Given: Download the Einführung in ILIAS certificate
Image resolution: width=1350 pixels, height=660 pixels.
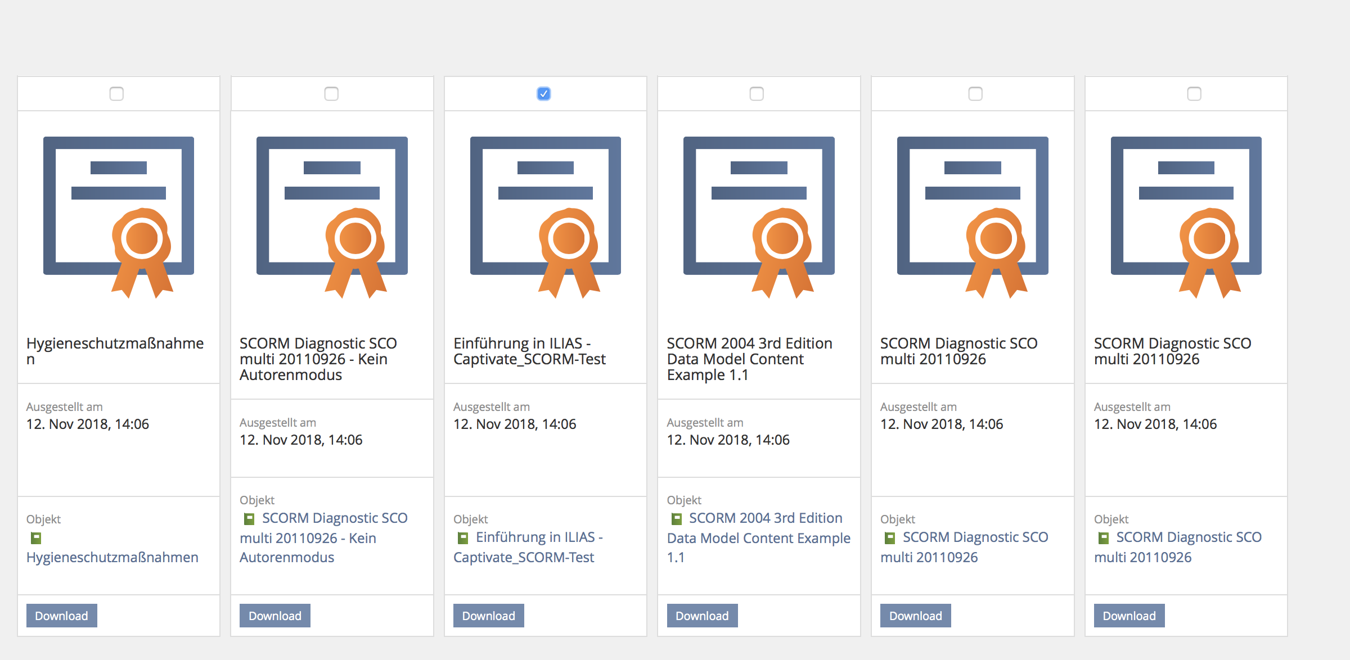Looking at the screenshot, I should coord(488,616).
